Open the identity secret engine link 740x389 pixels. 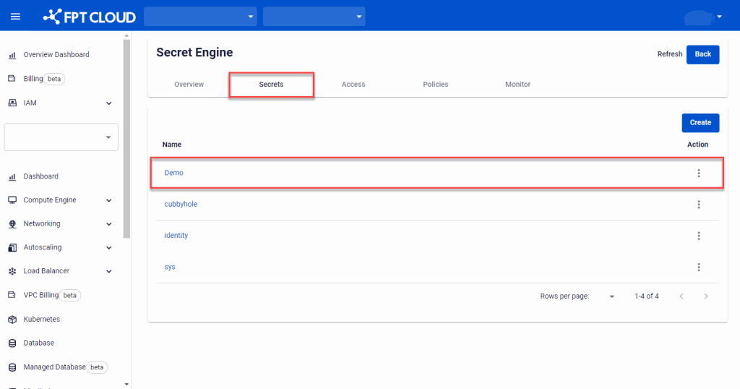[176, 235]
